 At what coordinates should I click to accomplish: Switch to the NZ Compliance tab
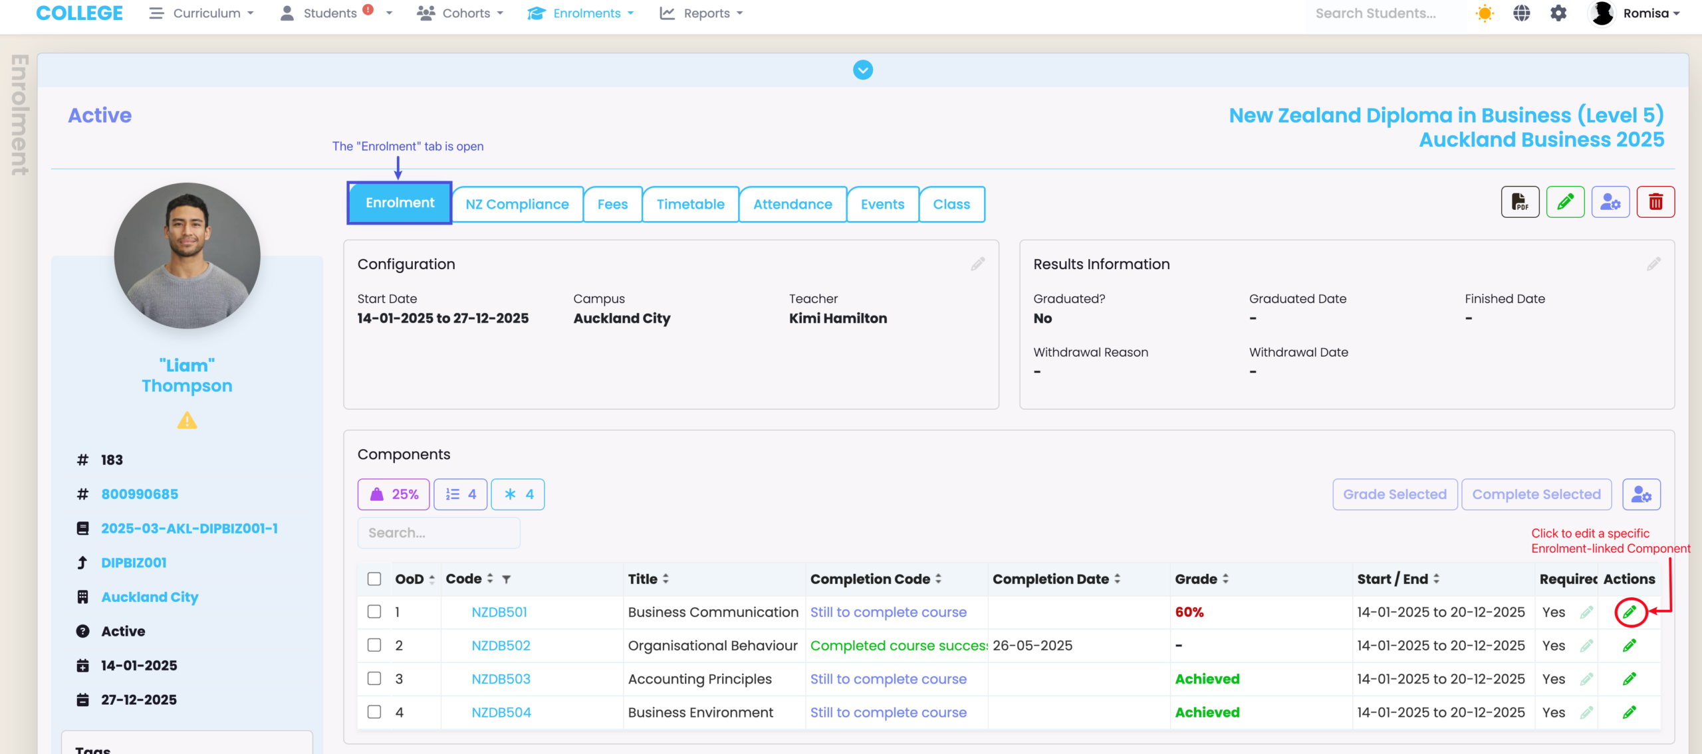pos(517,205)
